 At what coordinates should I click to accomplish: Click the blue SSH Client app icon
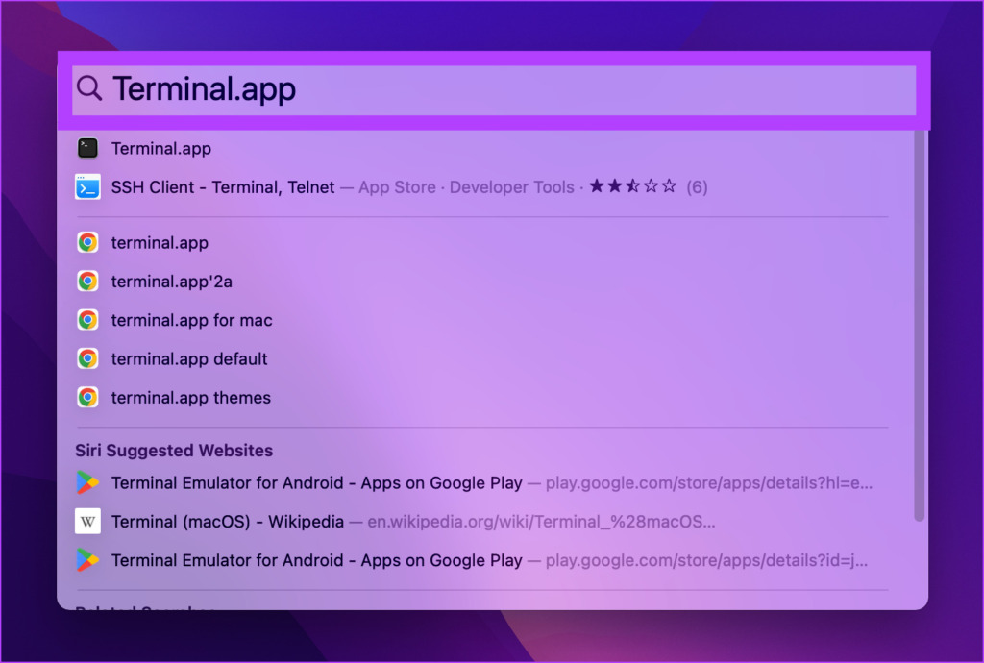tap(87, 187)
